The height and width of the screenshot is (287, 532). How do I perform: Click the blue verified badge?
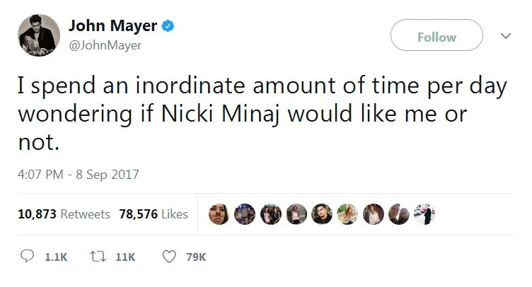[x=168, y=25]
